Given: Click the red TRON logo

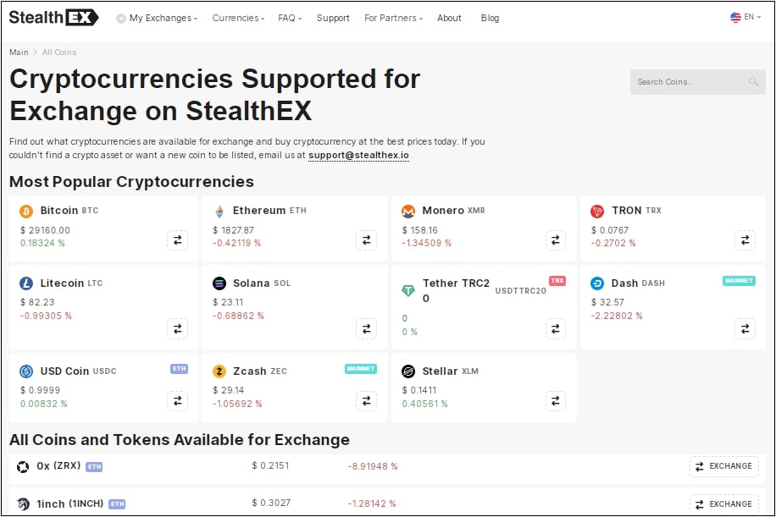Looking at the screenshot, I should (597, 211).
